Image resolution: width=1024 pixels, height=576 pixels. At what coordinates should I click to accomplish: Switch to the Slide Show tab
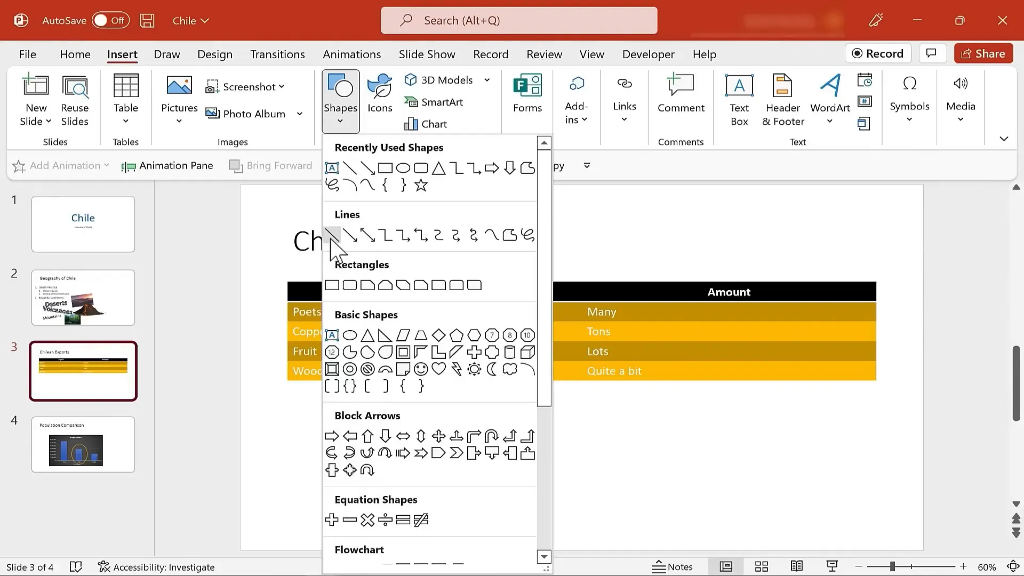tap(427, 54)
